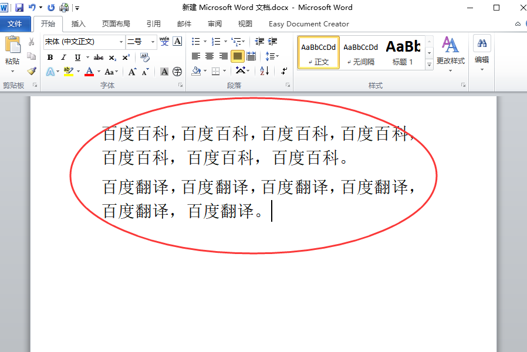This screenshot has height=352, width=527.
Task: Toggle superscript x² formatting
Action: pos(126,57)
